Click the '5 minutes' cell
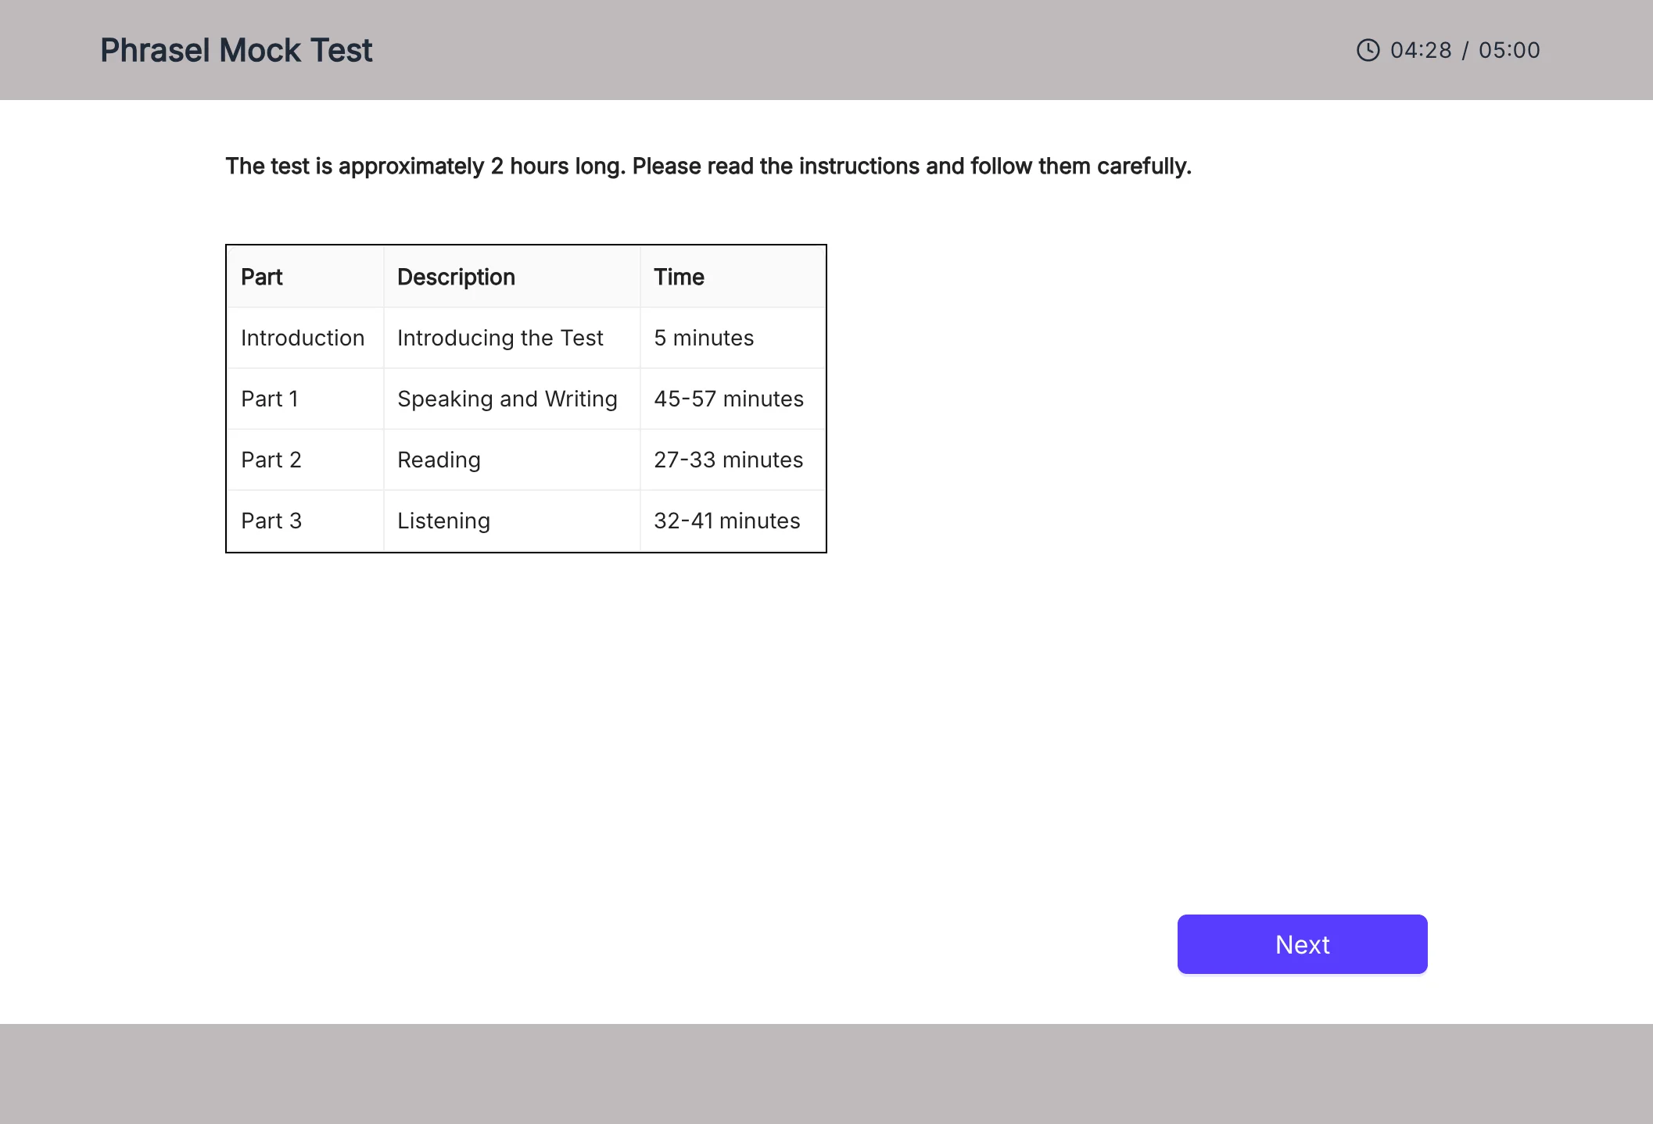This screenshot has width=1653, height=1124. 733,338
